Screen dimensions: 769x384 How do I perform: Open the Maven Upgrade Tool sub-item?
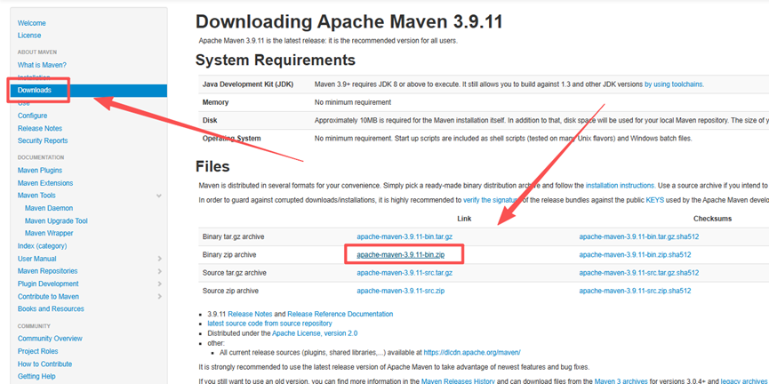point(56,221)
